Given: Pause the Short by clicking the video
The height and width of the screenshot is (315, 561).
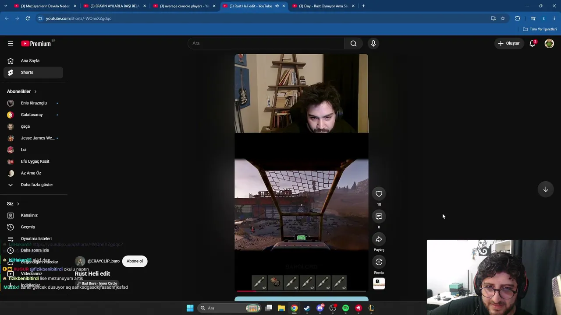Looking at the screenshot, I should tap(302, 173).
